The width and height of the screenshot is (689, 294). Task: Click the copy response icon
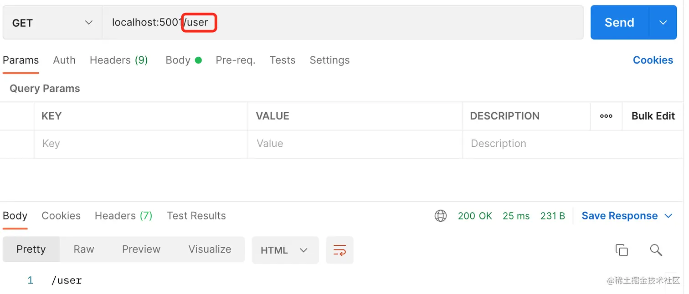coord(622,250)
